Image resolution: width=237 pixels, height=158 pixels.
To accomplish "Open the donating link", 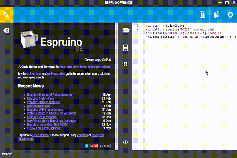I will tap(82, 135).
